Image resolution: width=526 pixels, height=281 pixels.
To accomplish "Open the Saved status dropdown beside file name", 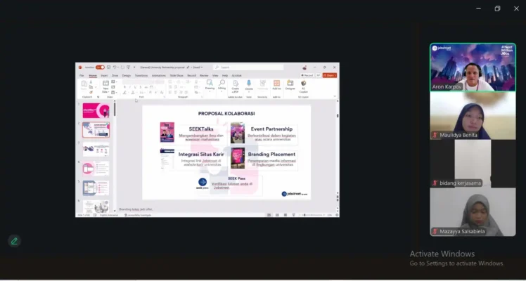I will (x=198, y=67).
